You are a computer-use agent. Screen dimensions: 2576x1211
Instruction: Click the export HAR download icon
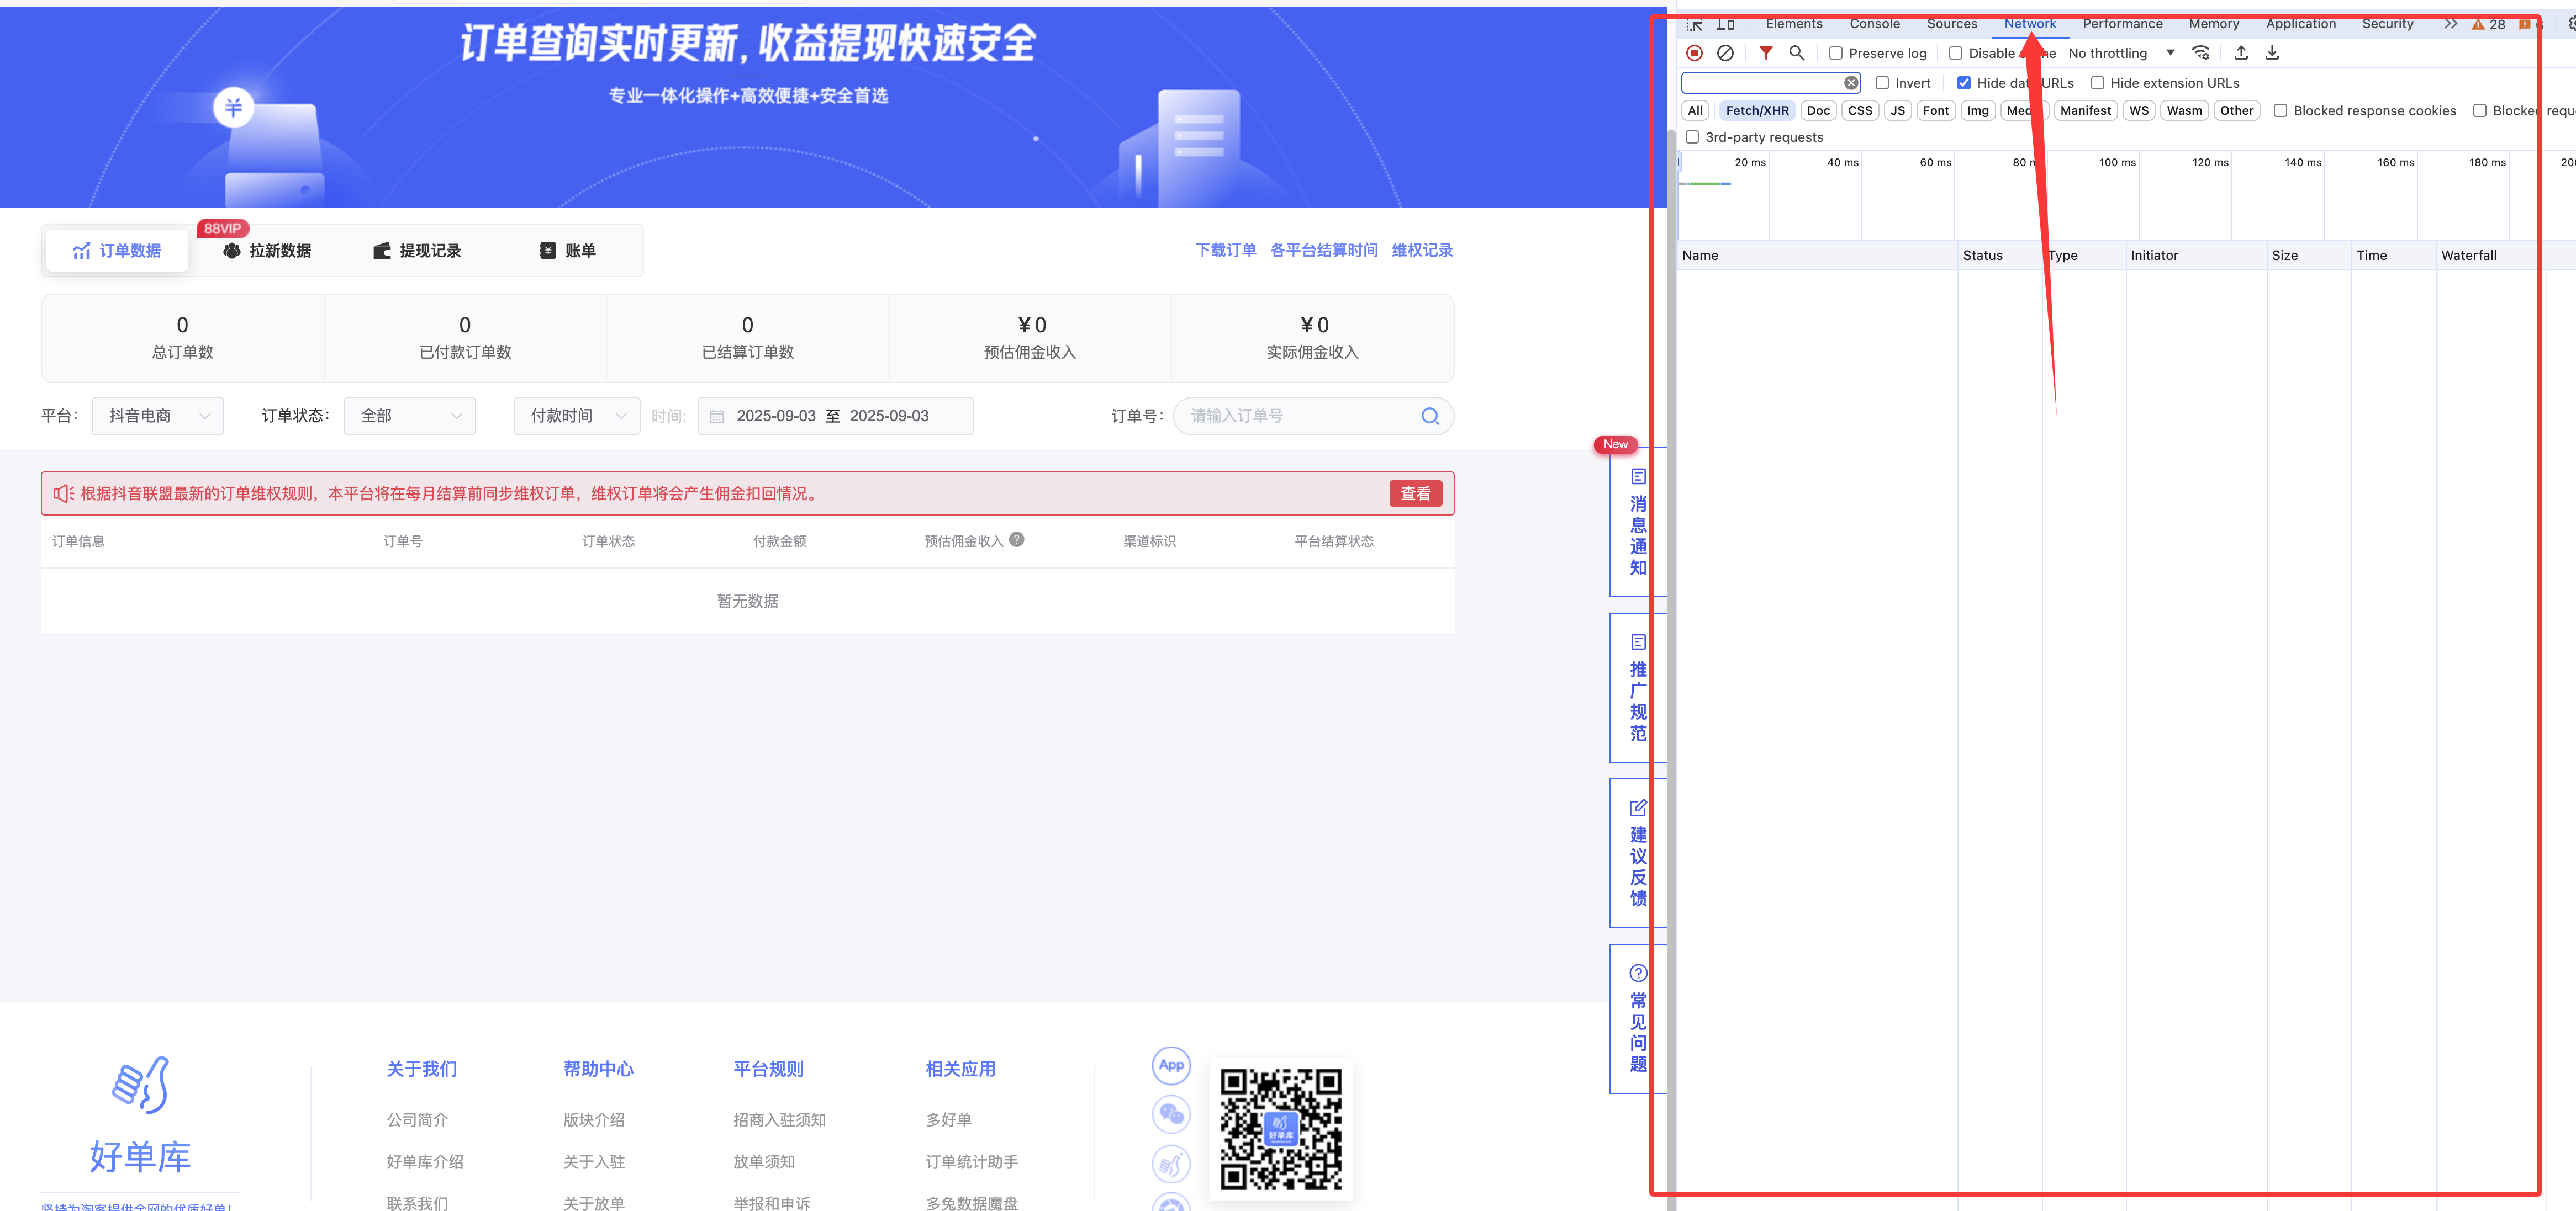pos(2272,53)
